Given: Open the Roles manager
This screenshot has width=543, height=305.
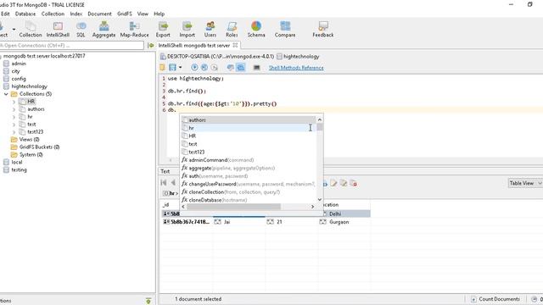Looking at the screenshot, I should pos(232,30).
